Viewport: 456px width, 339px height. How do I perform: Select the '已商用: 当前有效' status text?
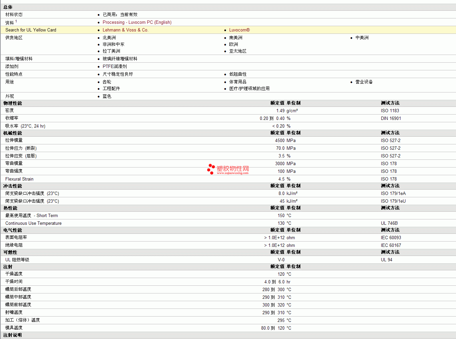(x=120, y=14)
